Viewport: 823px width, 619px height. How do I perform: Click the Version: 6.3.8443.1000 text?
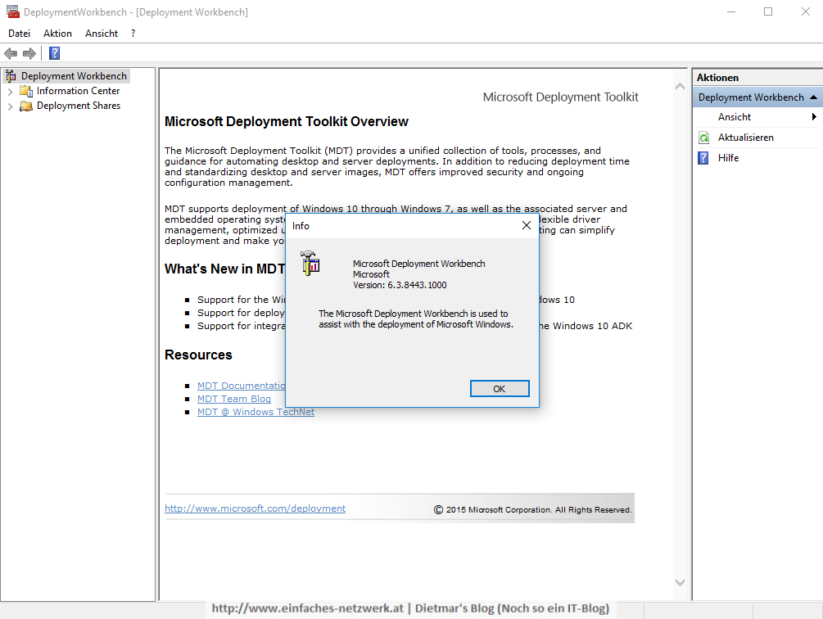click(x=400, y=286)
